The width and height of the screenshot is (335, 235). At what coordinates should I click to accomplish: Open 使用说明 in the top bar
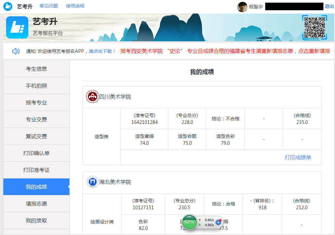pyautogui.click(x=75, y=6)
